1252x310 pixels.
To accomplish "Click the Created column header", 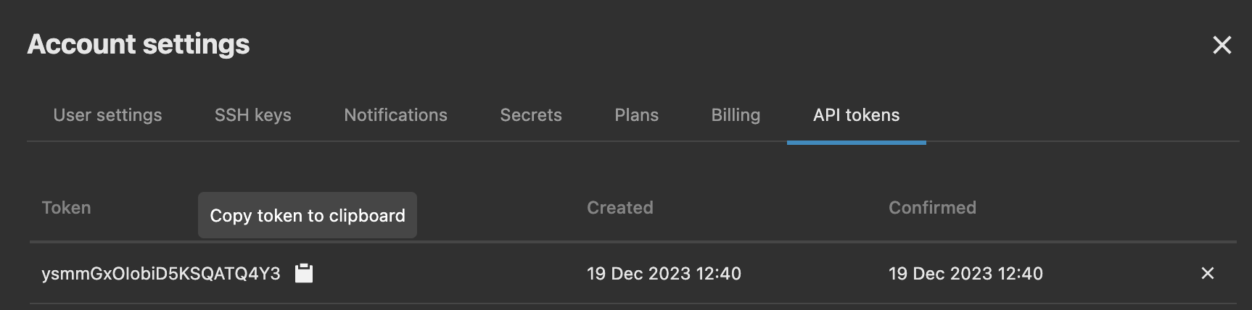I will 619,208.
